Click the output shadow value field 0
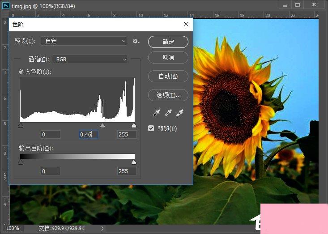This screenshot has height=234, width=328. tap(51, 171)
